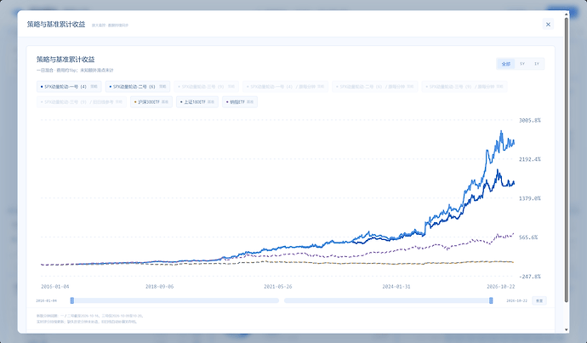Click the chart card heading 策略与基准累计收益
587x343 pixels.
click(66, 60)
